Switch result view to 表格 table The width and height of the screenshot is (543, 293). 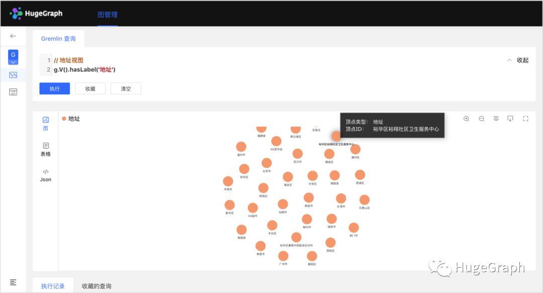pos(46,150)
